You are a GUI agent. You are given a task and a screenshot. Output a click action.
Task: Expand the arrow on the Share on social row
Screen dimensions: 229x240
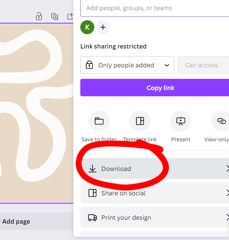tap(227, 193)
